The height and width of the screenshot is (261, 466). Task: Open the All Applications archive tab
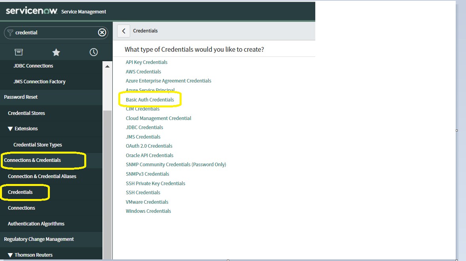[19, 52]
